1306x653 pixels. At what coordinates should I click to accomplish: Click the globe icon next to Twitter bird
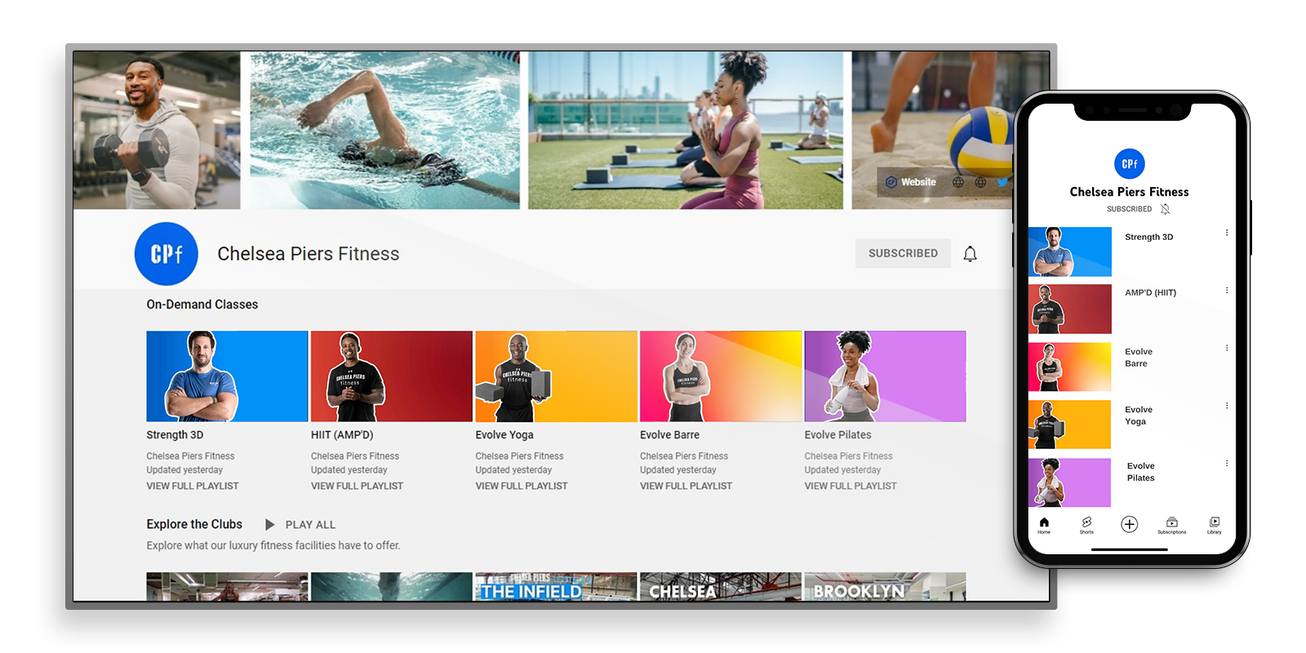coord(980,182)
